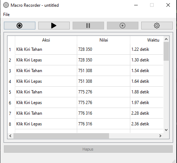This screenshot has width=177, height=163.
Task: Click 'Klik Kiri Lepas' in row 2
Action: click(x=29, y=60)
